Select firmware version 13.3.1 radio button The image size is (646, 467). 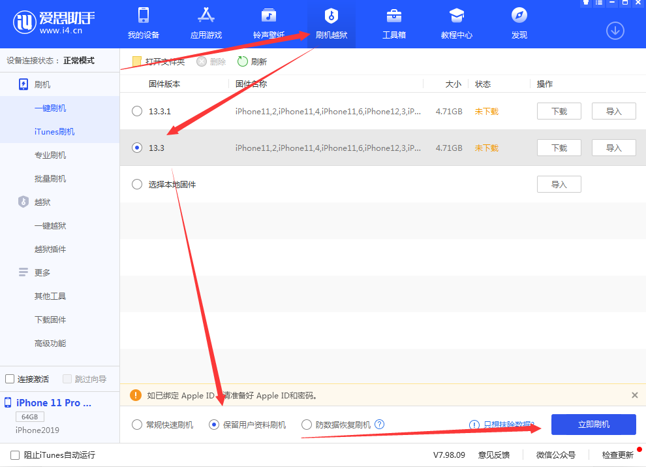tap(137, 112)
